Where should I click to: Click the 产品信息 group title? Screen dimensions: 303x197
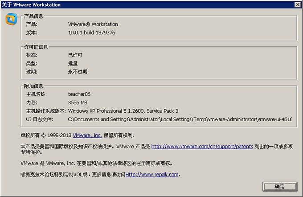33,16
